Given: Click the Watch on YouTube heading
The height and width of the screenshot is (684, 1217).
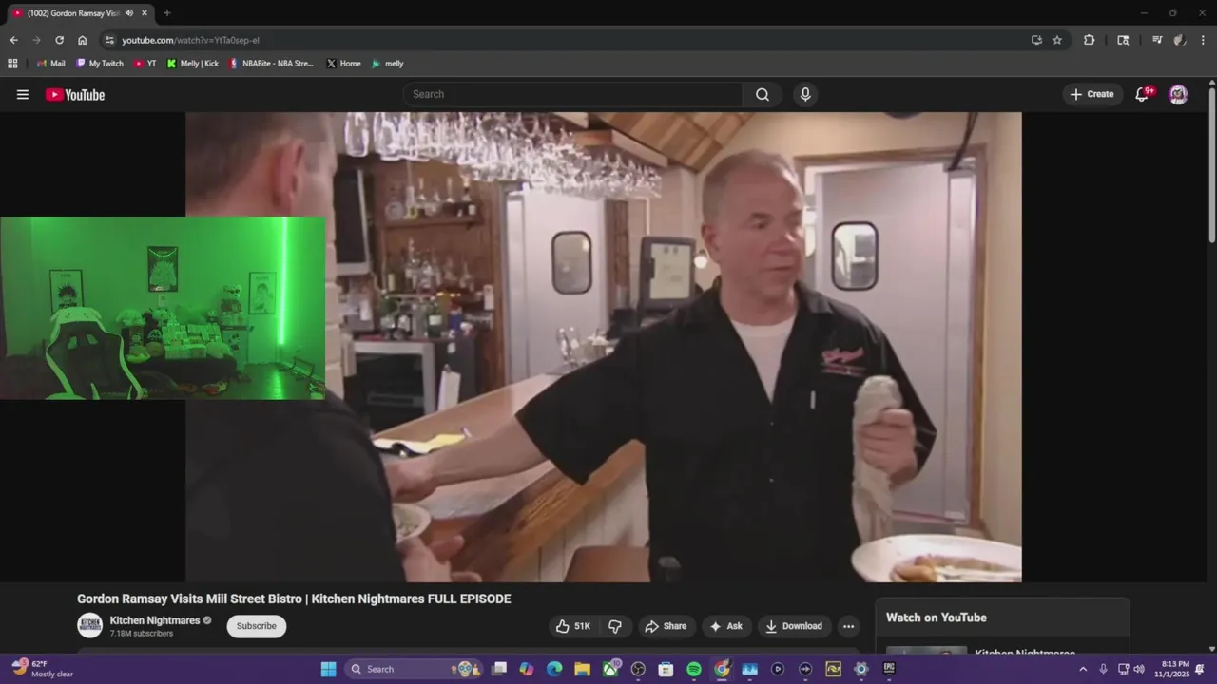Looking at the screenshot, I should point(937,617).
